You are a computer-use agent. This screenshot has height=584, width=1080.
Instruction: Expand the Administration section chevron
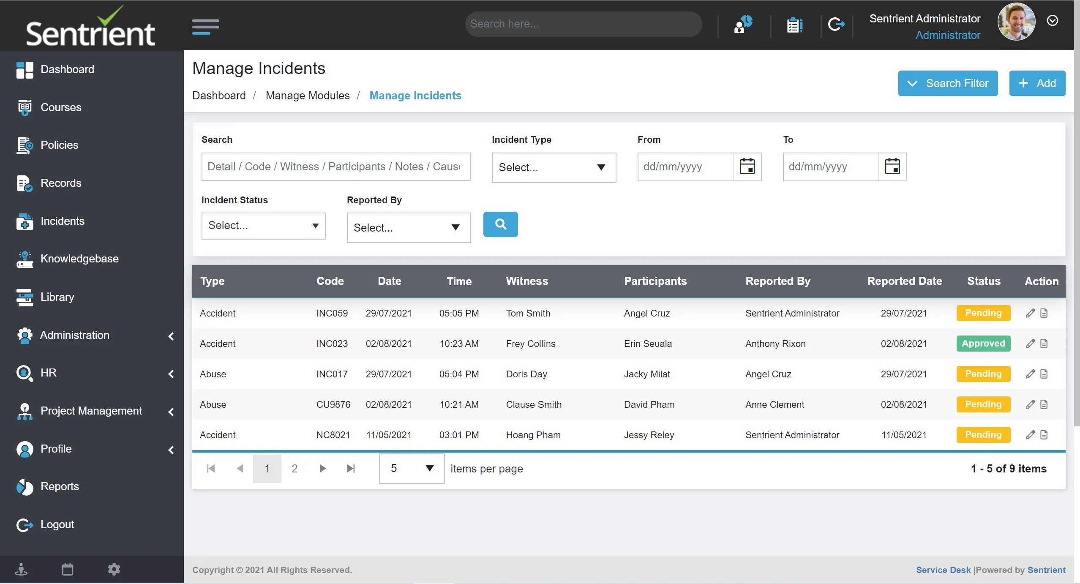pyautogui.click(x=171, y=336)
